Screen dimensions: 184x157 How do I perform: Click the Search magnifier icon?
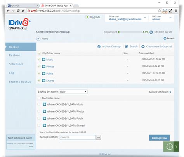pyautogui.click(x=127, y=47)
